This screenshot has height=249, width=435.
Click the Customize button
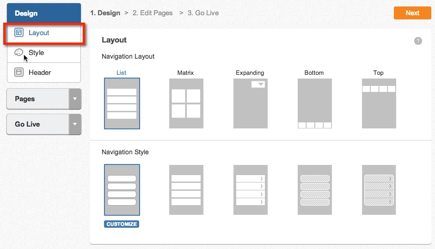pos(122,224)
